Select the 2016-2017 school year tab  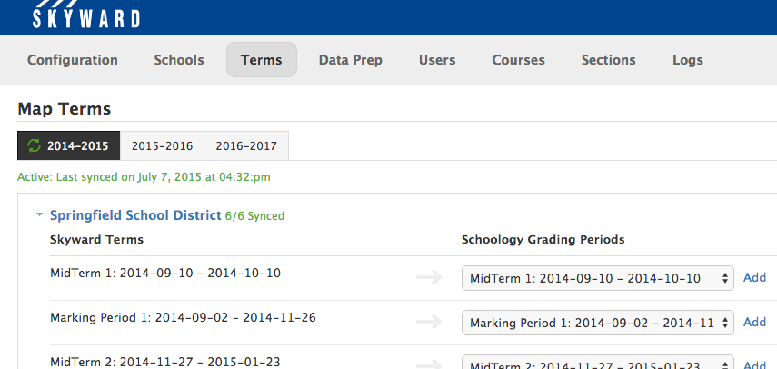[x=246, y=145]
